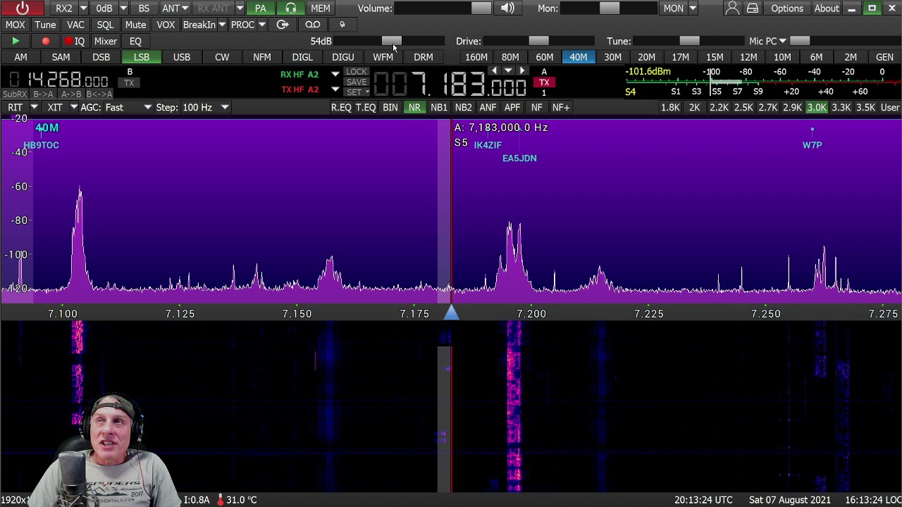Toggle the Mute button
The image size is (902, 507).
pos(135,25)
